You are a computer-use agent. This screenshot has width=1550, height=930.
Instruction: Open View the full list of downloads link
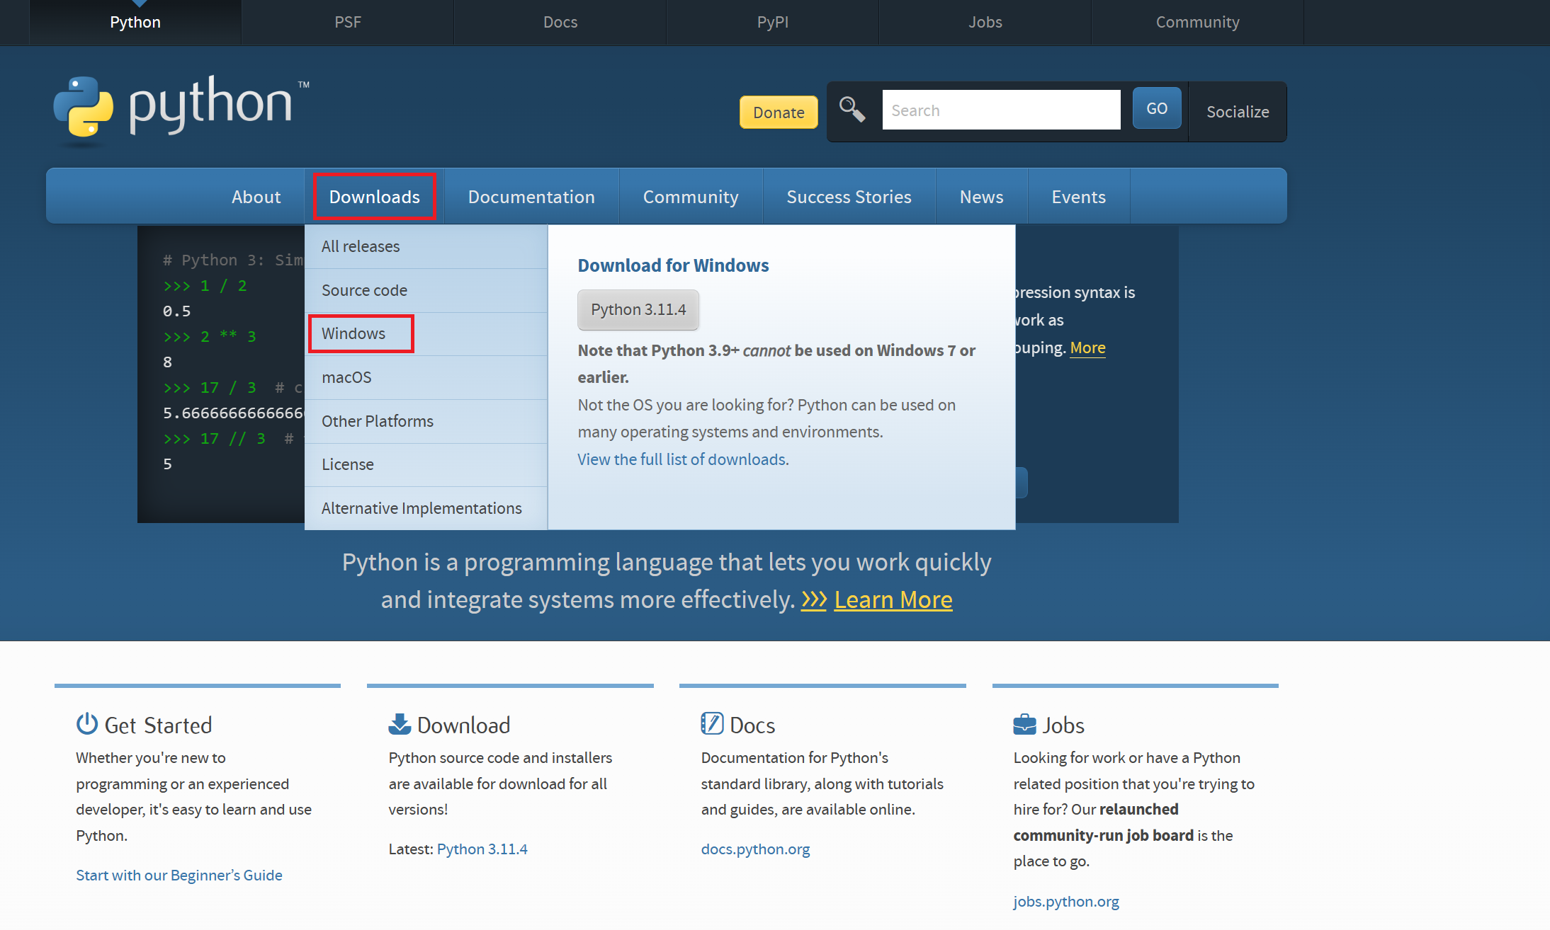pyautogui.click(x=682, y=459)
